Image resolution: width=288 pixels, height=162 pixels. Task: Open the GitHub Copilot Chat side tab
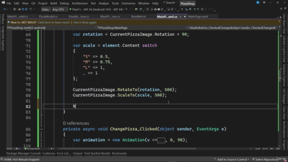pyautogui.click(x=284, y=49)
